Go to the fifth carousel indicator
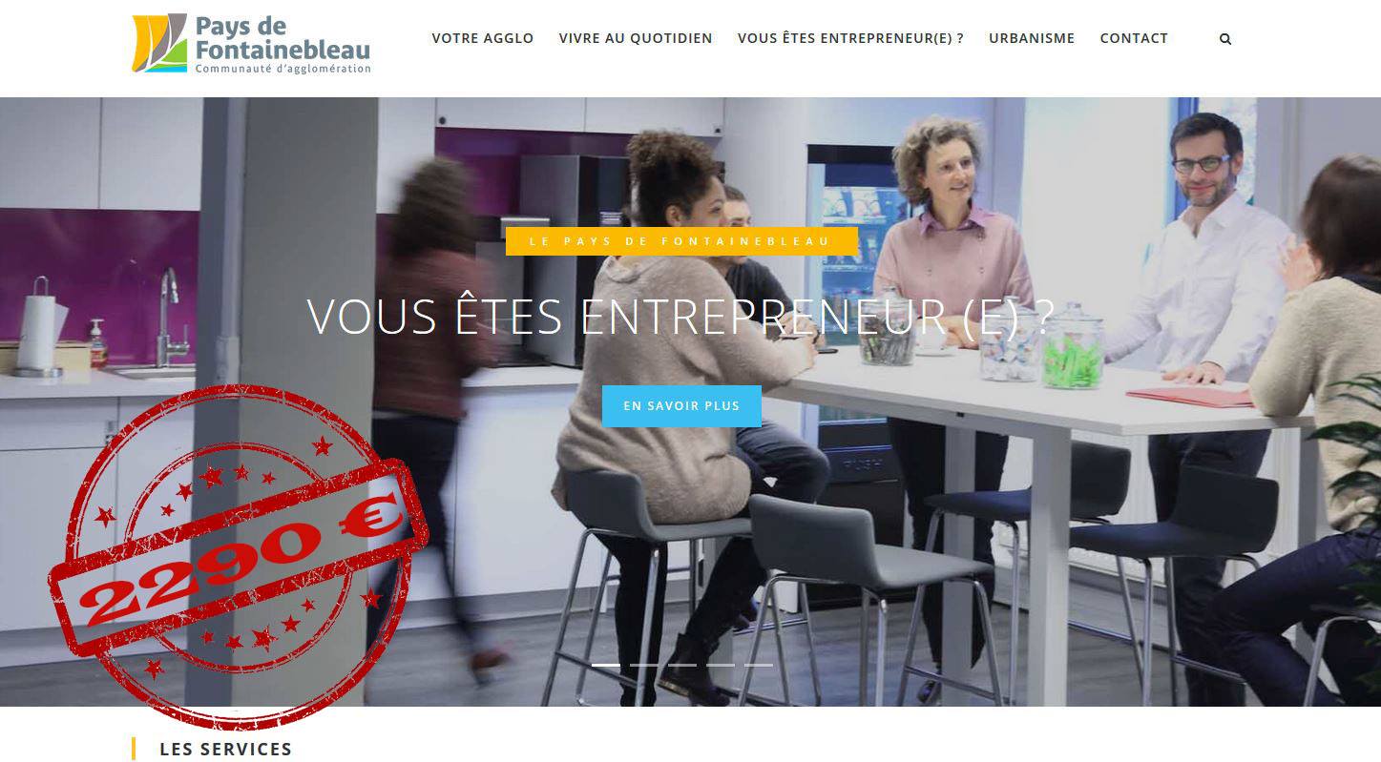This screenshot has width=1381, height=762. tap(759, 665)
